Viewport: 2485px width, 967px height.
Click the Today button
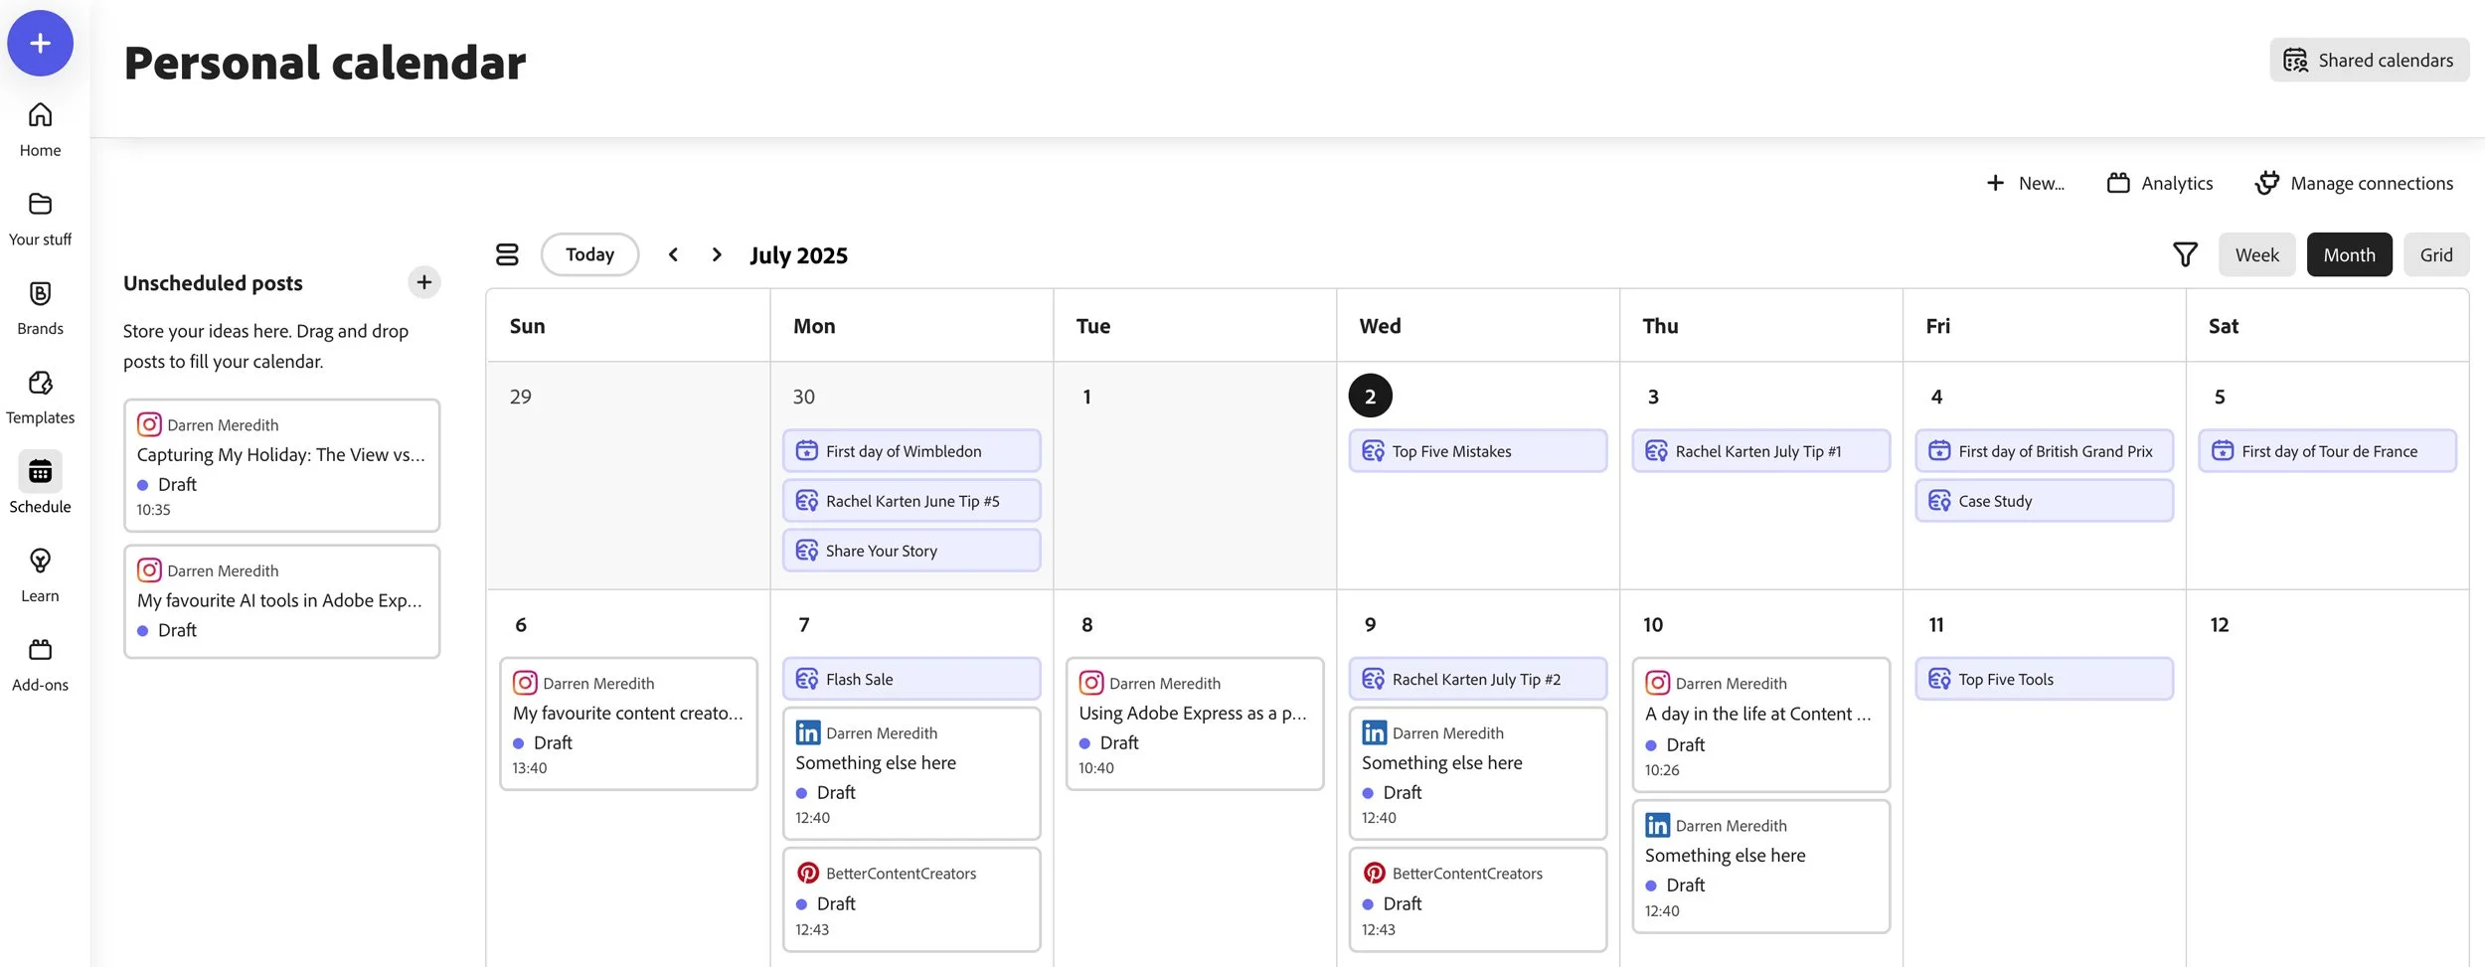589,255
